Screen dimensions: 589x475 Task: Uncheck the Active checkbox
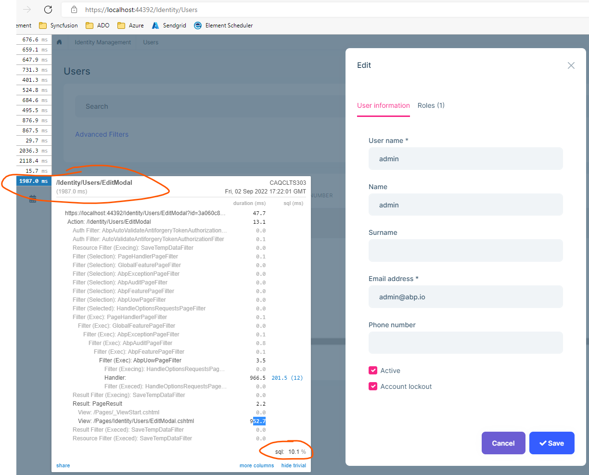click(x=373, y=371)
